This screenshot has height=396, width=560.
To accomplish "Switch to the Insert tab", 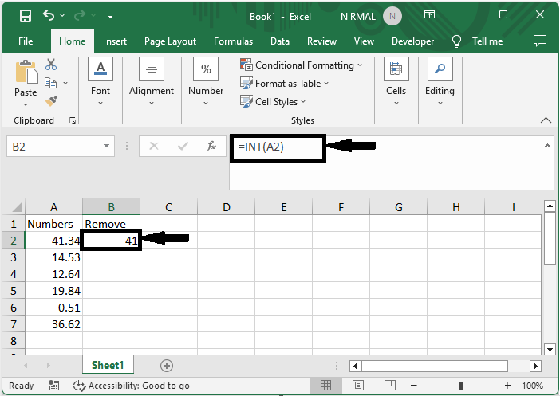I will (x=115, y=41).
